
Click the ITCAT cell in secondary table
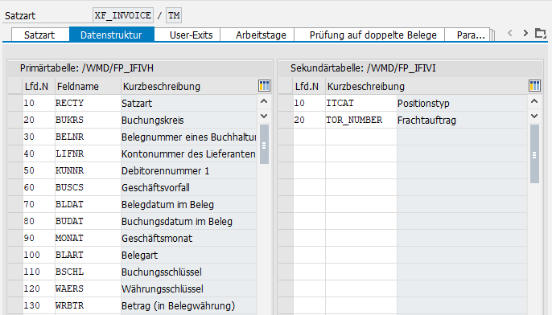360,103
